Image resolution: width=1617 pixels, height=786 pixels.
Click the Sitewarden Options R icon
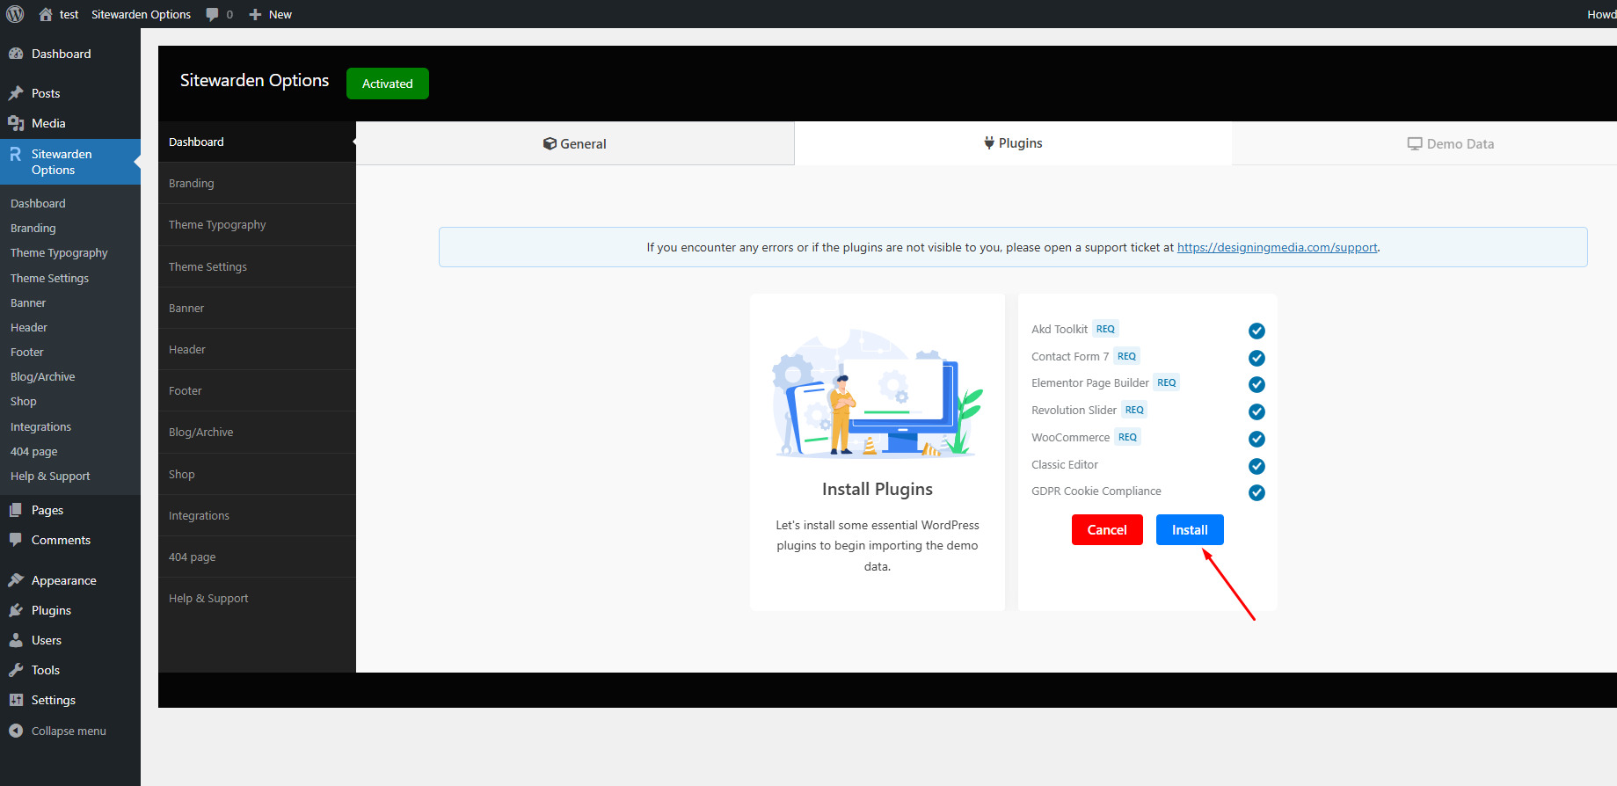click(x=16, y=155)
